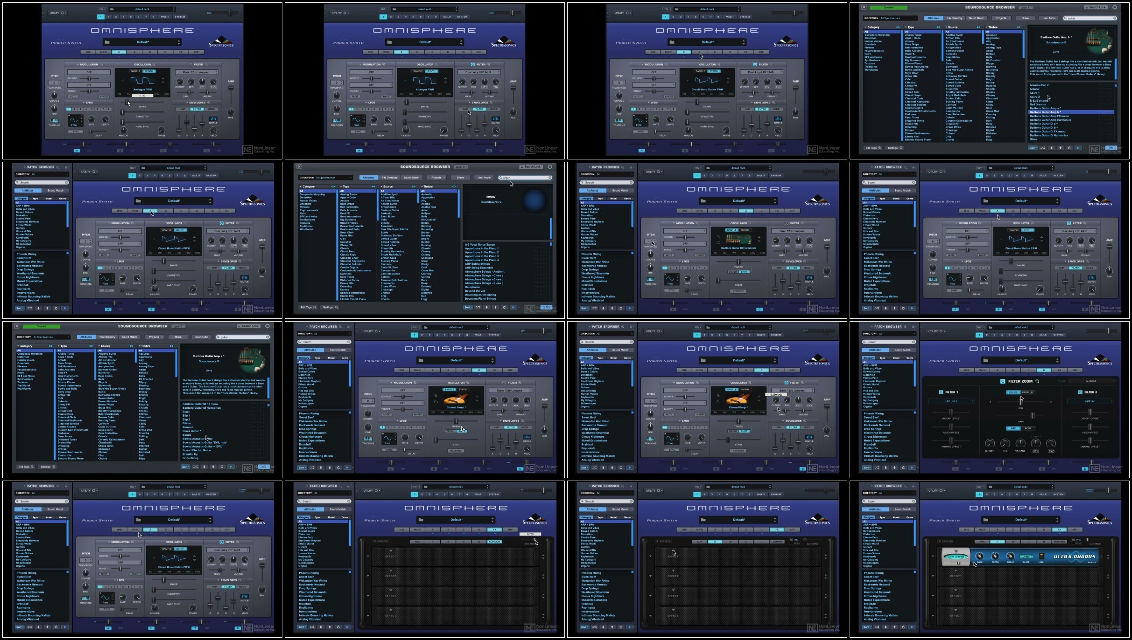Click the round settings icon atop the Amp b browser
1132x640 pixels.
click(x=1115, y=7)
